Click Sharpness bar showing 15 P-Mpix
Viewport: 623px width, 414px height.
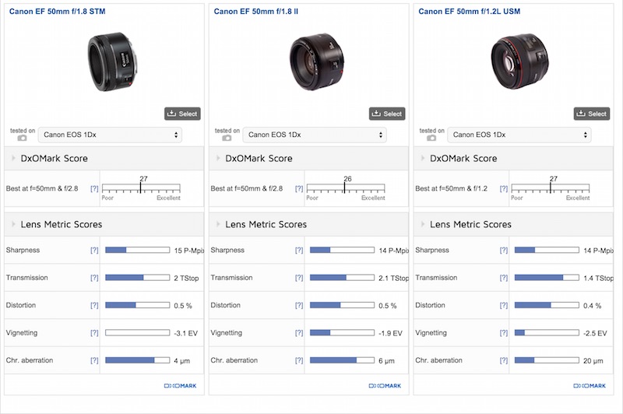138,250
